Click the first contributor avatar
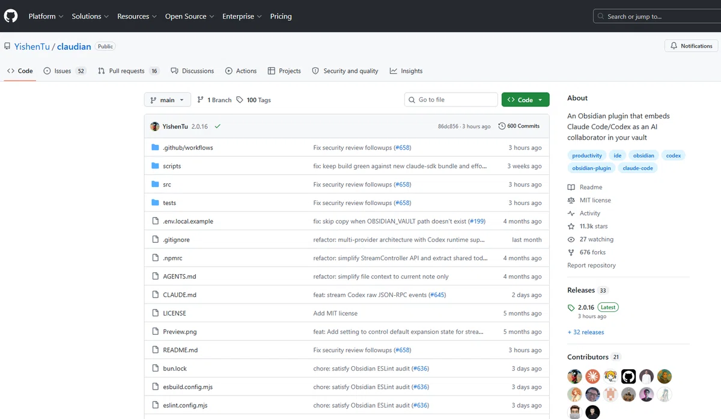Viewport: 721px width, 419px height. coord(574,376)
